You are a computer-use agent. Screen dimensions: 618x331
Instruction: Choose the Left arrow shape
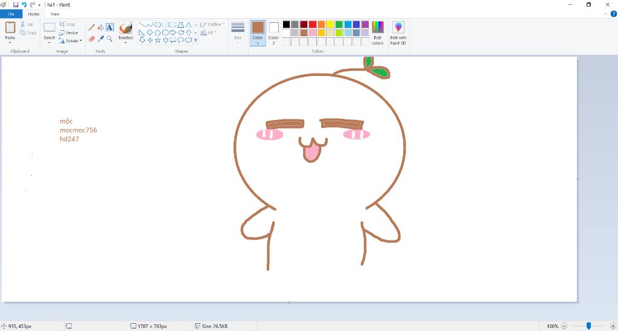(181, 33)
